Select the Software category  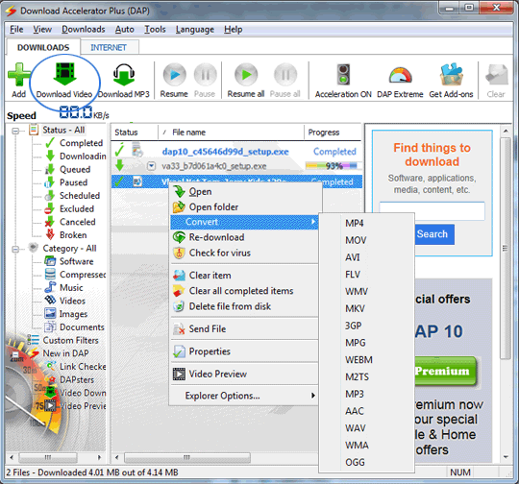click(77, 261)
